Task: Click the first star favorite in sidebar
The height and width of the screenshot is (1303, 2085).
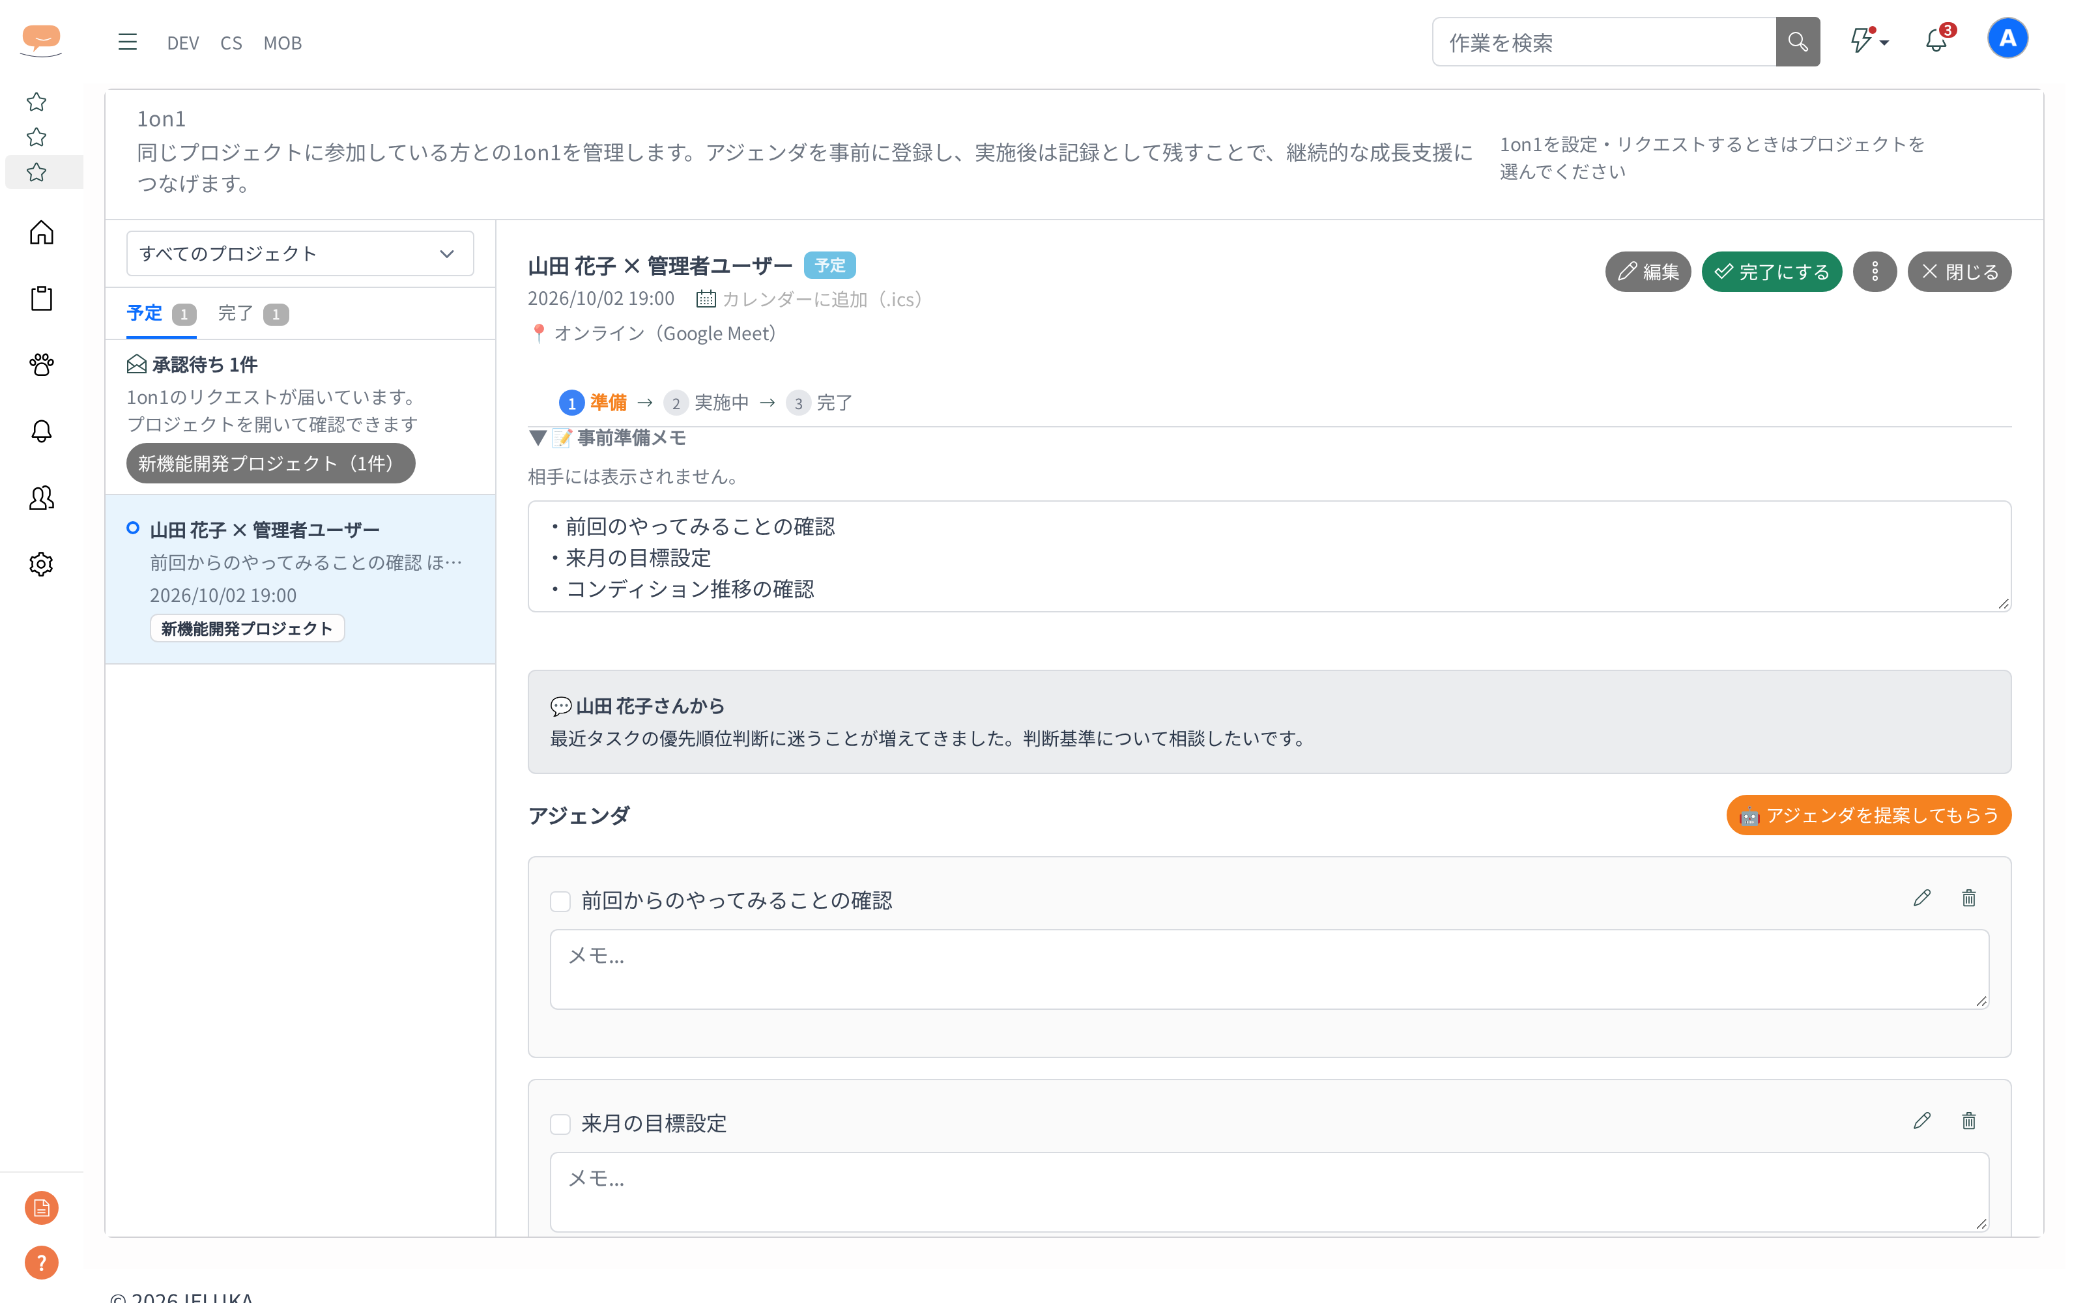Action: click(36, 102)
